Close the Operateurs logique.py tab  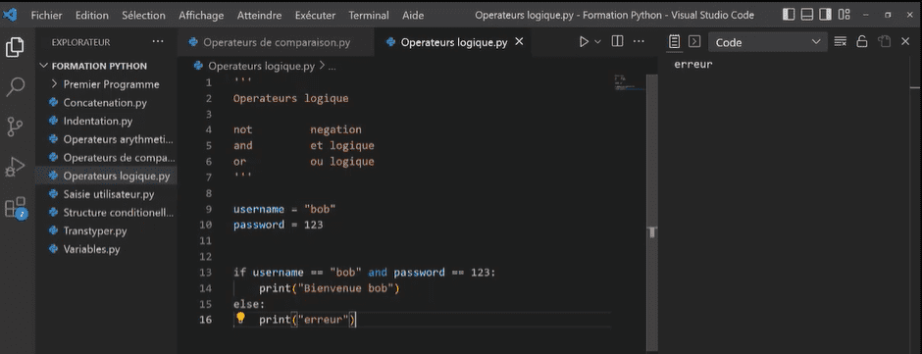pyautogui.click(x=519, y=42)
